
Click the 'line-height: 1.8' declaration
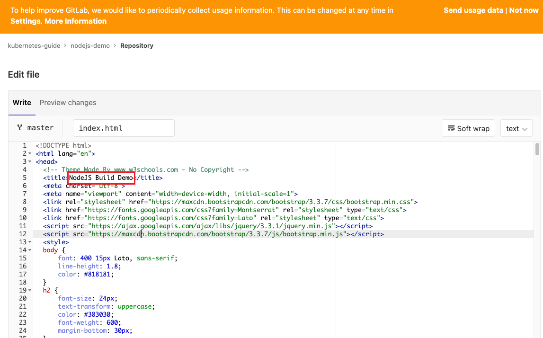coord(89,267)
